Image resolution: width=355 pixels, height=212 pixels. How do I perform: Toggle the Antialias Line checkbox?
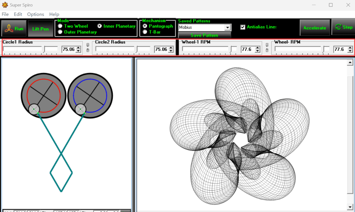[x=243, y=27]
